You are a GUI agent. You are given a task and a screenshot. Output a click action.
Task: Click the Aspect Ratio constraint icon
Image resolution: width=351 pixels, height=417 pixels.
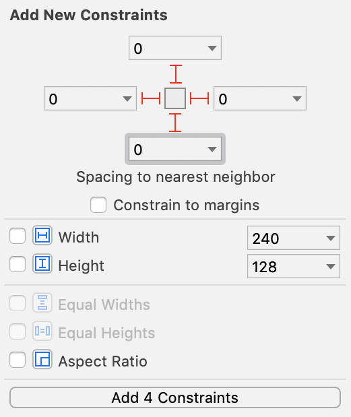tap(42, 359)
